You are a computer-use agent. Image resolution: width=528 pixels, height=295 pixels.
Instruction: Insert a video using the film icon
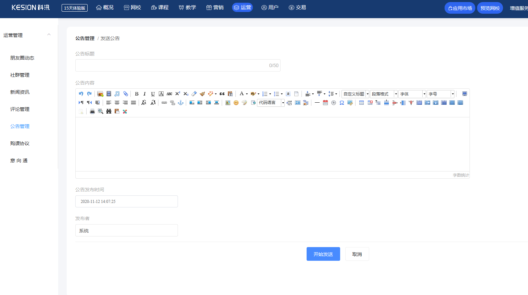pyautogui.click(x=109, y=94)
